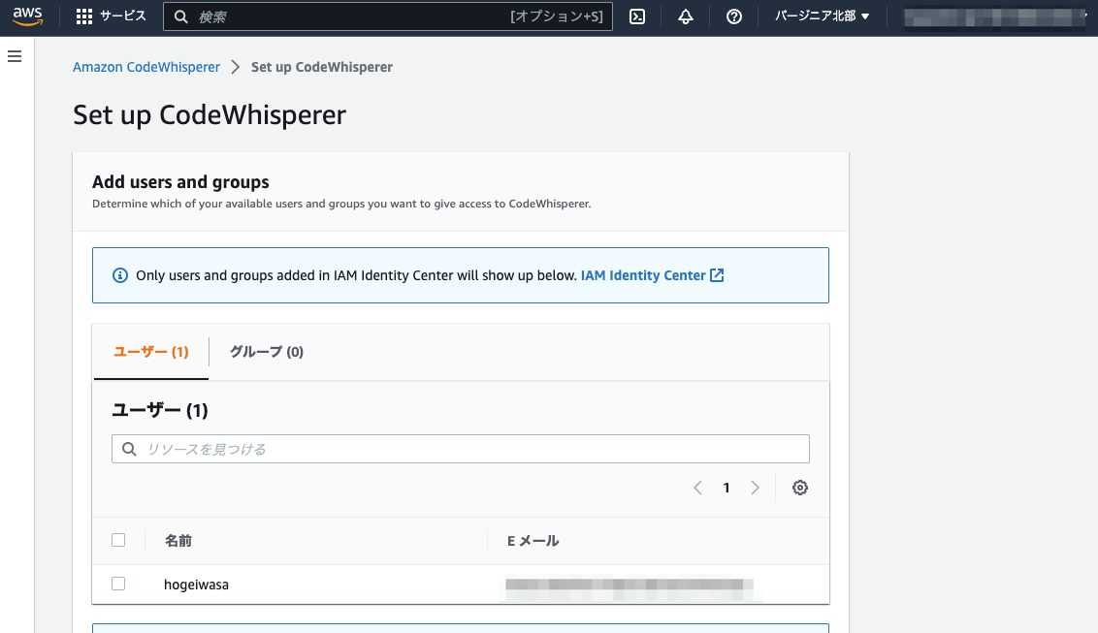Click the info icon in the blue banner

click(x=119, y=274)
